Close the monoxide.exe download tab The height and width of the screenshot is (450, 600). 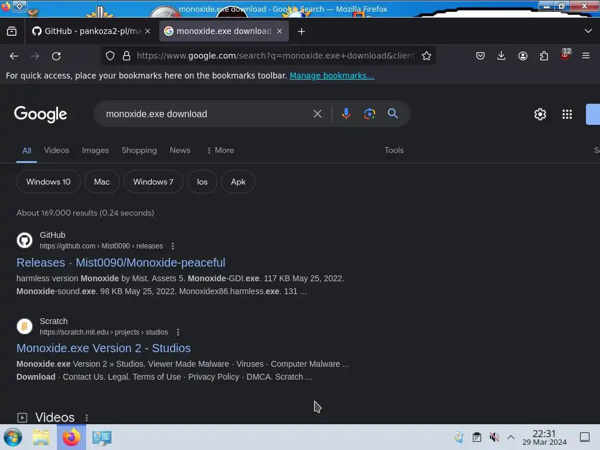(x=279, y=32)
